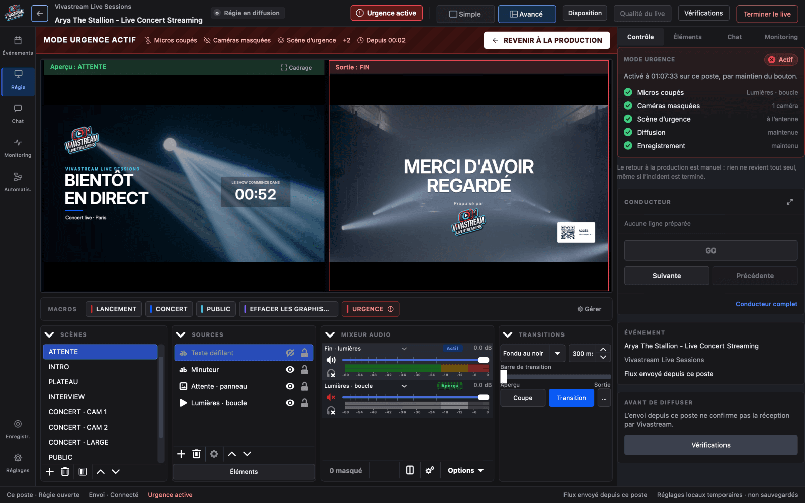Expand Fin · lumières channel menu chevron
805x503 pixels.
tap(404, 349)
